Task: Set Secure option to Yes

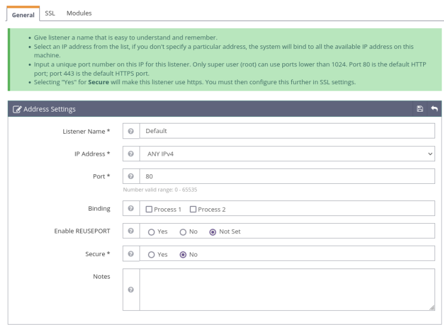Action: 151,254
